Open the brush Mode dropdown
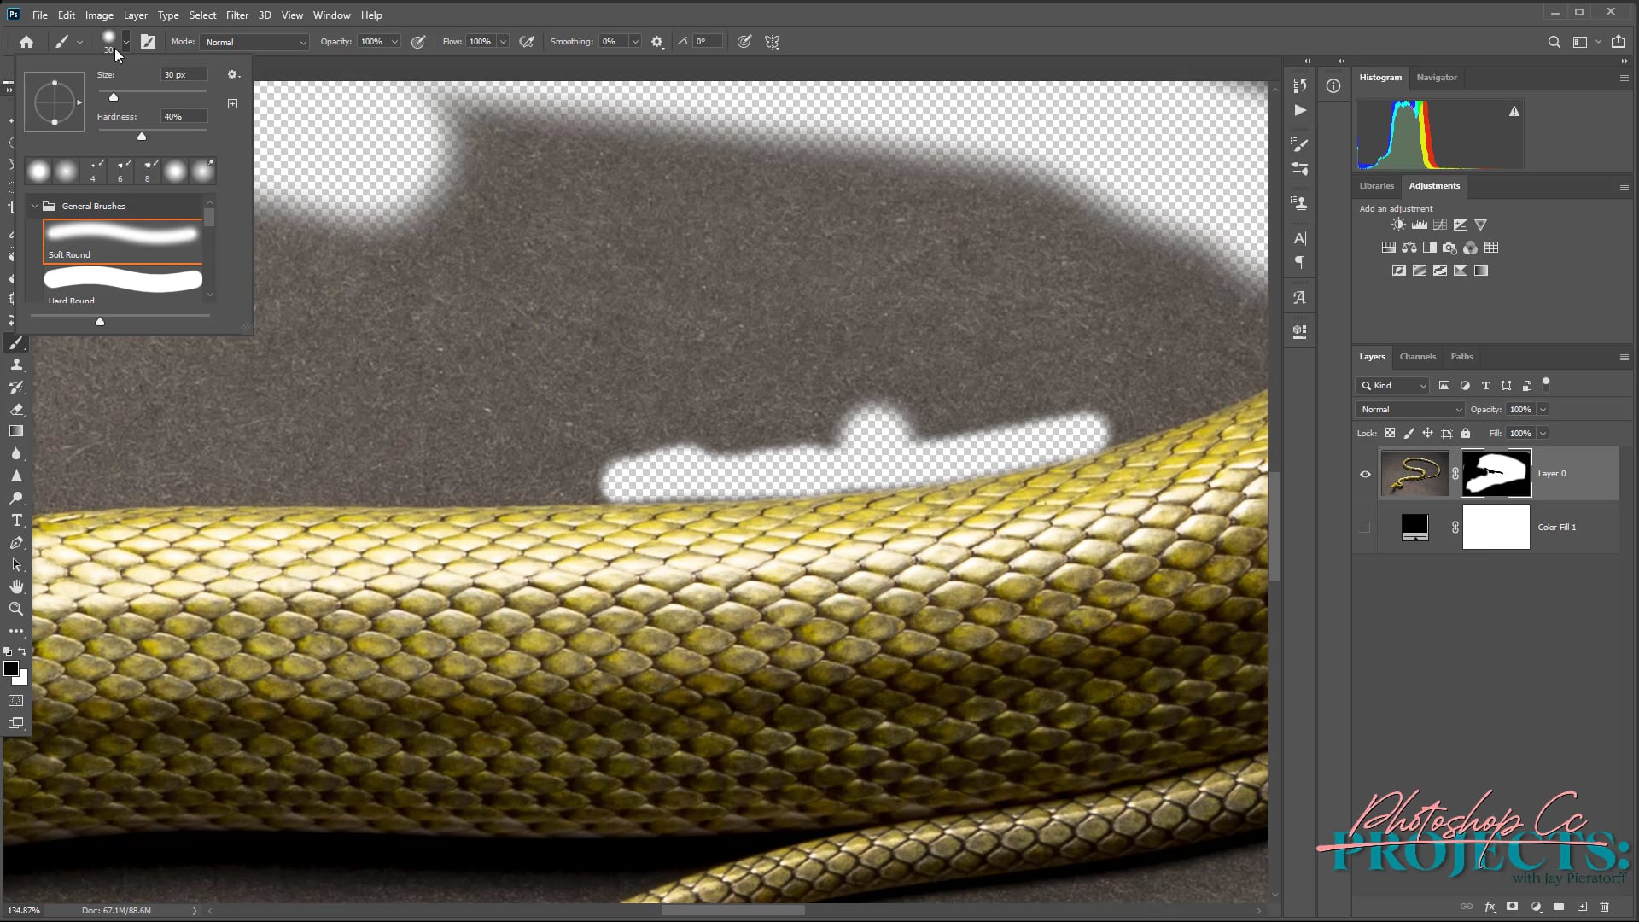Screen dimensions: 1639x922 pos(254,42)
